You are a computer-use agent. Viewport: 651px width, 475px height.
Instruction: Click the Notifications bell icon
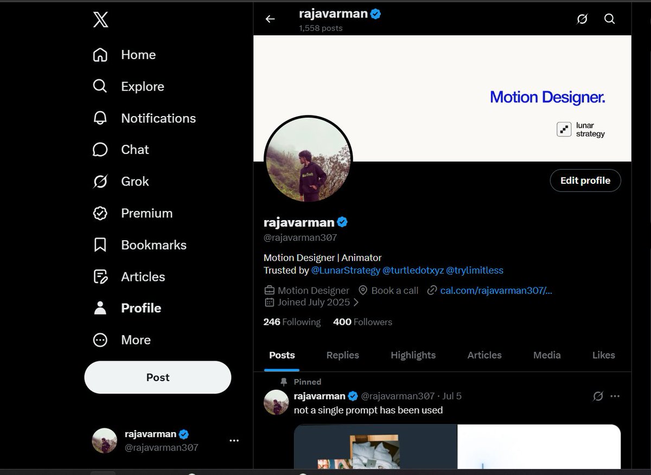tap(100, 118)
